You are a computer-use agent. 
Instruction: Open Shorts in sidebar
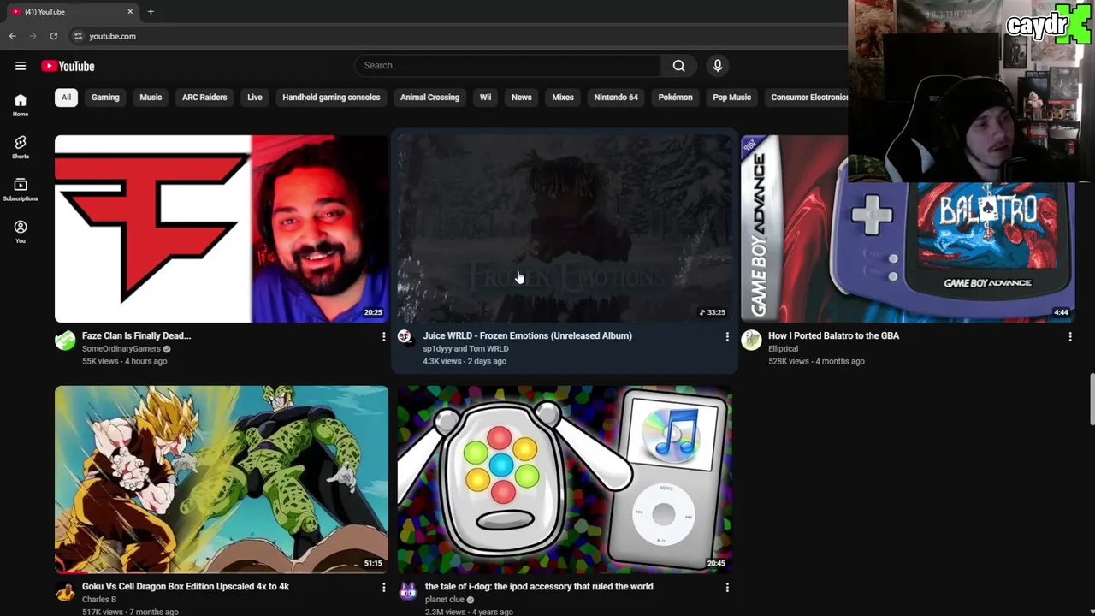21,146
